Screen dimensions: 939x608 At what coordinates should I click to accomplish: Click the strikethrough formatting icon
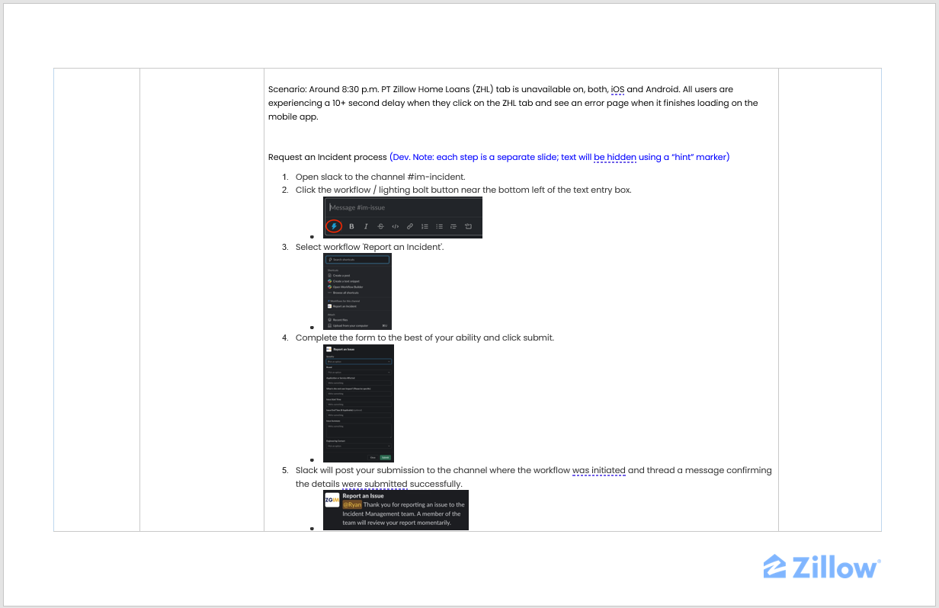[380, 226]
